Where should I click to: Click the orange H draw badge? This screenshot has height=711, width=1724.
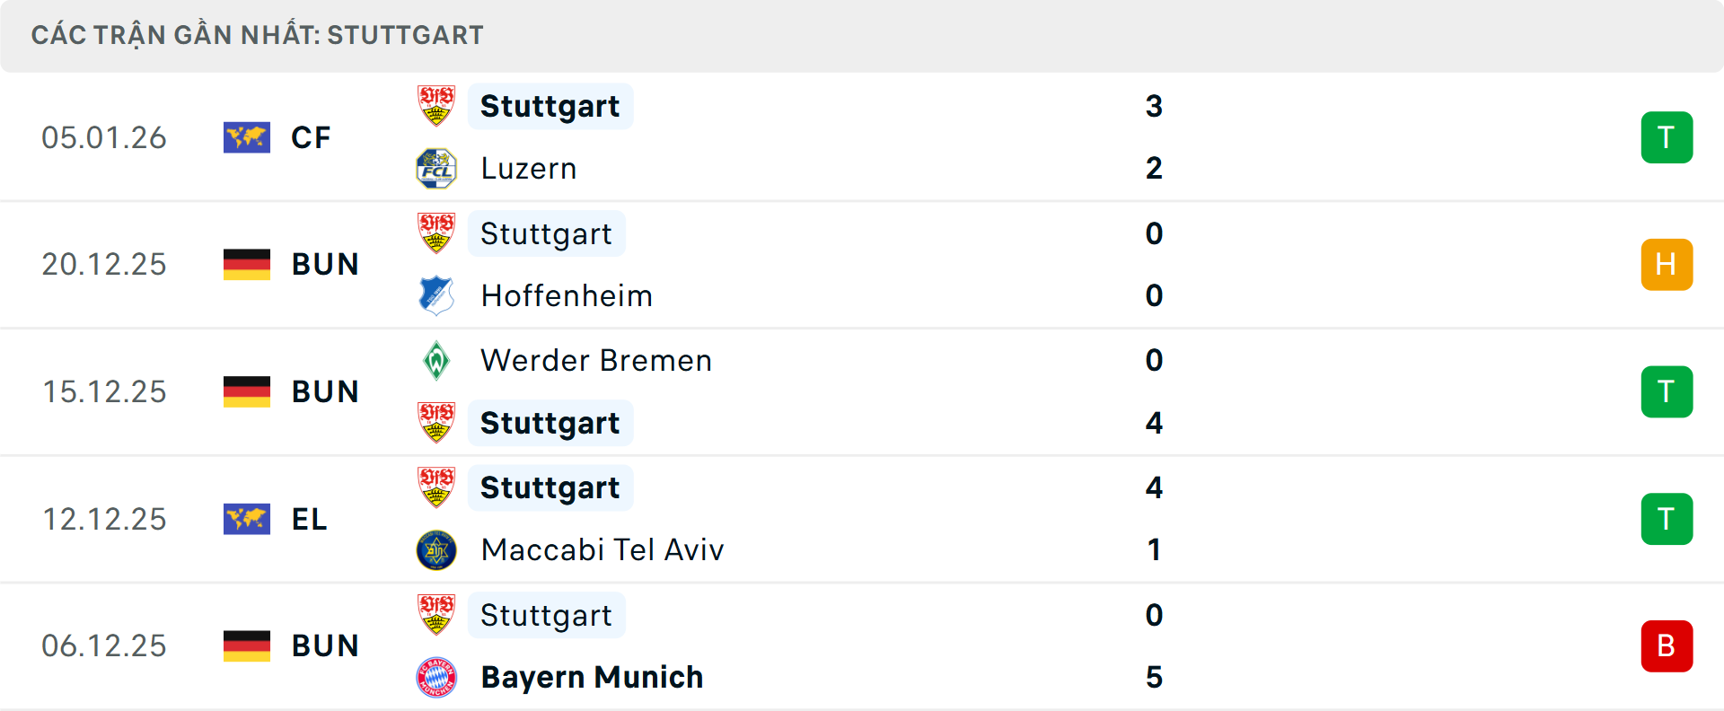(x=1667, y=264)
